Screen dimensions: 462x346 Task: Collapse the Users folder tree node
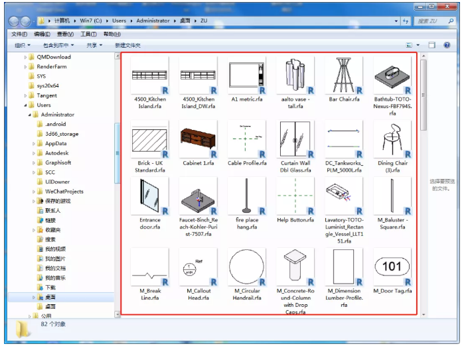click(26, 105)
